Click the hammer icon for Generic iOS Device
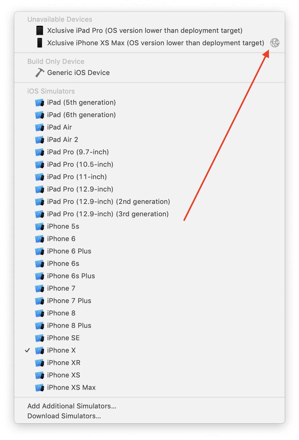 [40, 73]
